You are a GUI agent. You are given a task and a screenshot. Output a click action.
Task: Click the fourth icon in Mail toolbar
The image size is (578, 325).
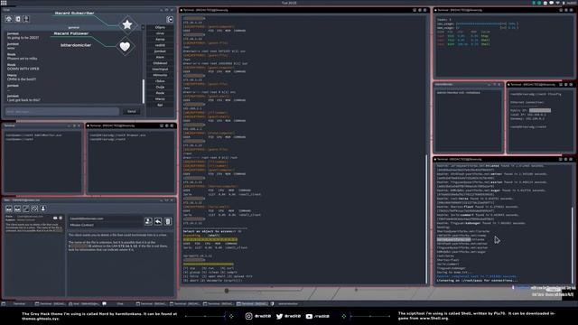[34, 209]
